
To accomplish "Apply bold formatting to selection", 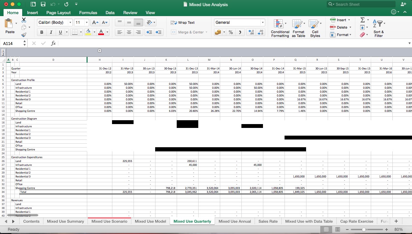I will (42, 32).
